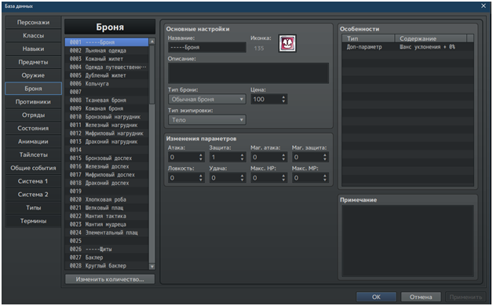
Task: Open the Оружие tab
Action: (x=33, y=75)
